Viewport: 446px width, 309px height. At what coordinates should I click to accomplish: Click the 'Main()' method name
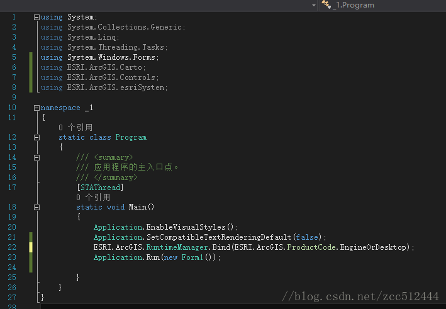tap(142, 207)
